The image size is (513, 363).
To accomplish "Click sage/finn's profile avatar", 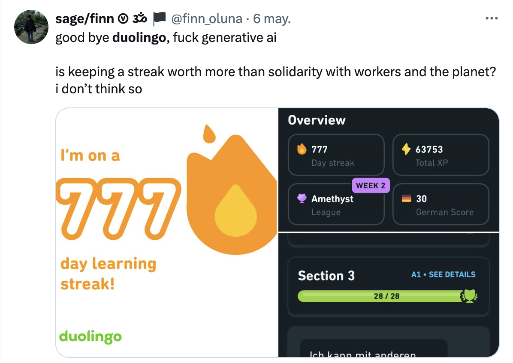I will click(x=31, y=27).
